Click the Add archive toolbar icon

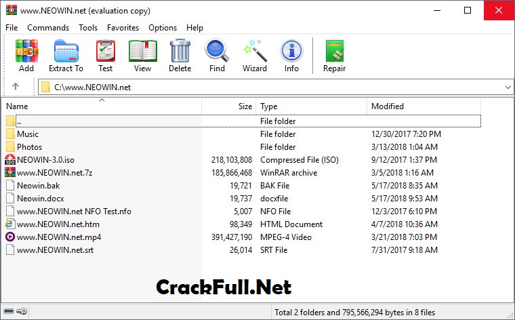pos(26,51)
